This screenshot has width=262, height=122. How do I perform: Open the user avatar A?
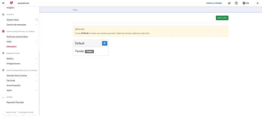[x=257, y=3]
